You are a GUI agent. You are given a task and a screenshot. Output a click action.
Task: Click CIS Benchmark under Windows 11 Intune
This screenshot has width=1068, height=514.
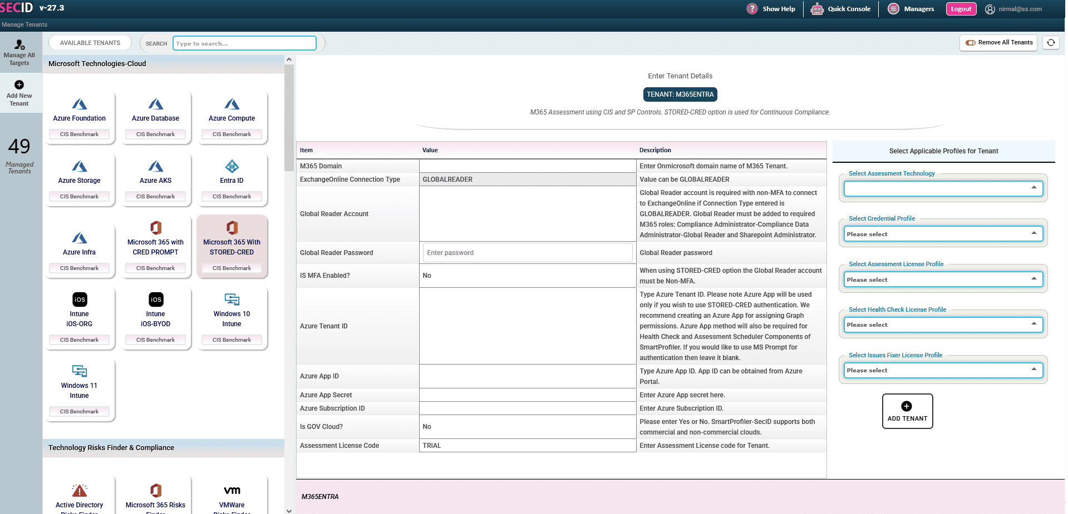(80, 412)
